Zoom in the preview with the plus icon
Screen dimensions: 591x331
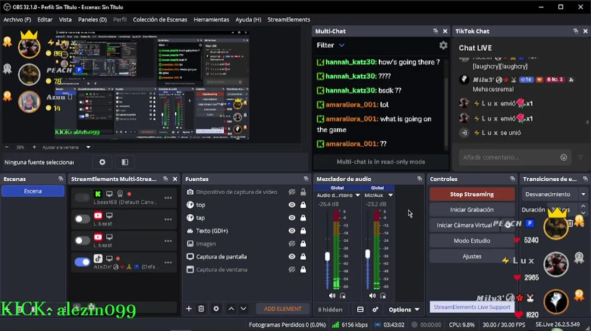tap(34, 147)
